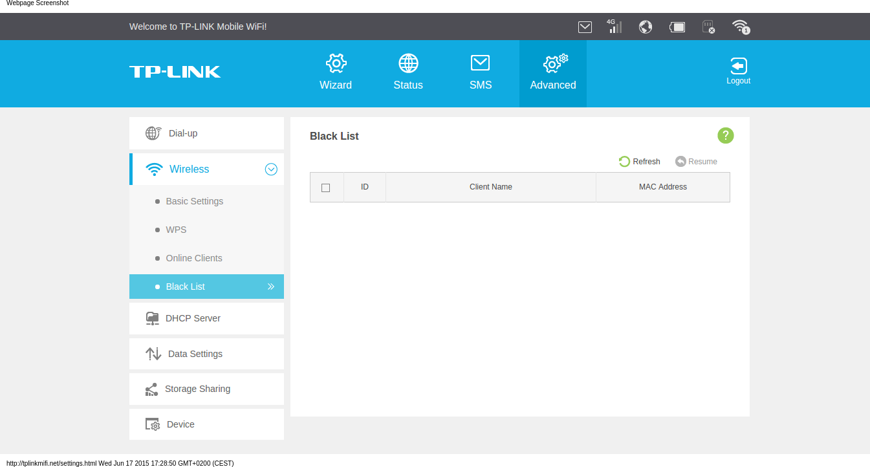Toggle the select-all checkbox in table header
This screenshot has height=467, width=870.
click(x=326, y=188)
